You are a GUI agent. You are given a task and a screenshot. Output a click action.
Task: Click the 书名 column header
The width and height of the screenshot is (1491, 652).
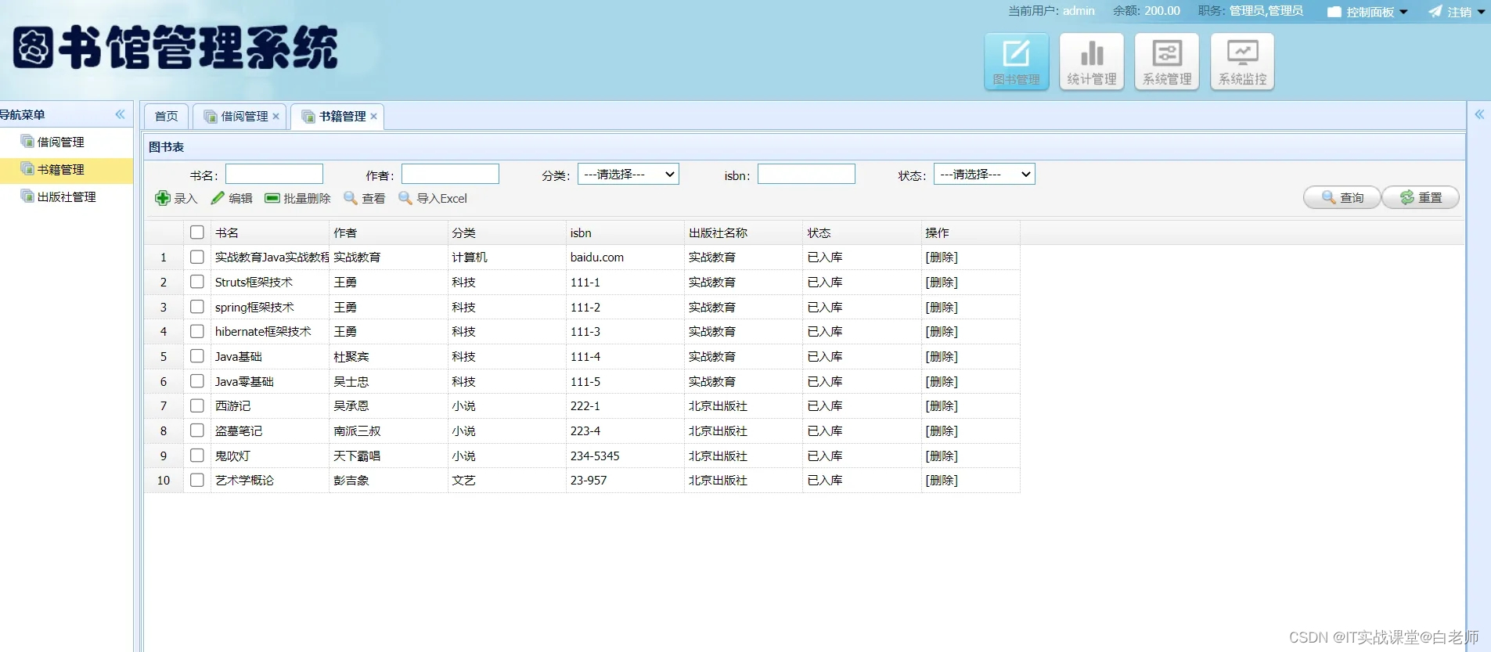(270, 232)
